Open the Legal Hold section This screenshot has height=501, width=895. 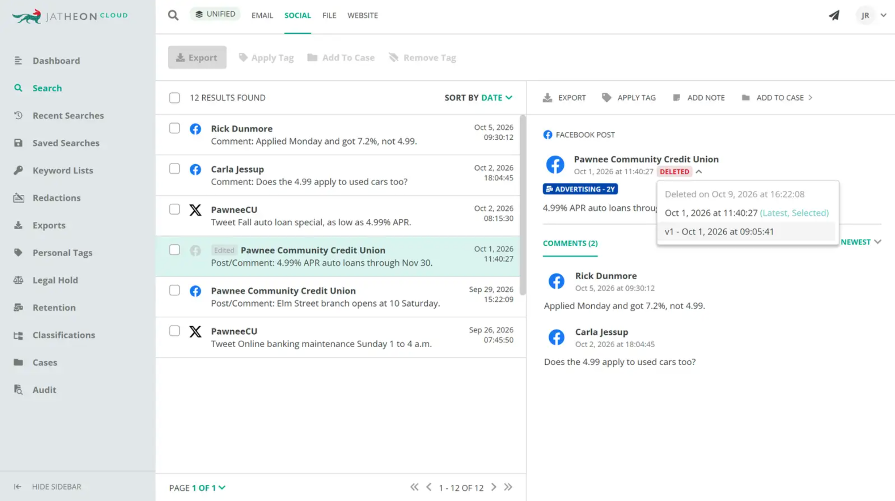(x=55, y=280)
